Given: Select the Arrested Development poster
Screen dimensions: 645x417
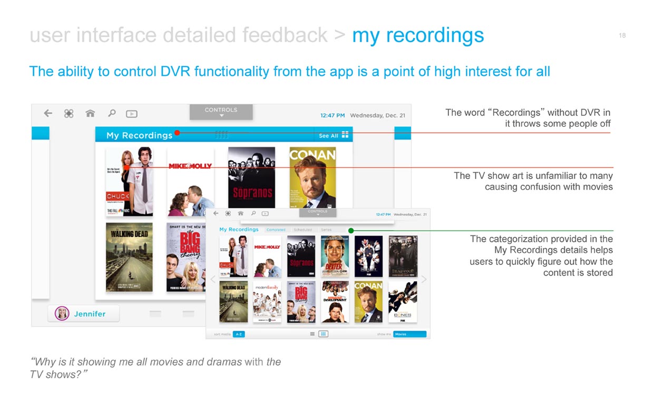Looking at the screenshot, I should click(335, 302).
